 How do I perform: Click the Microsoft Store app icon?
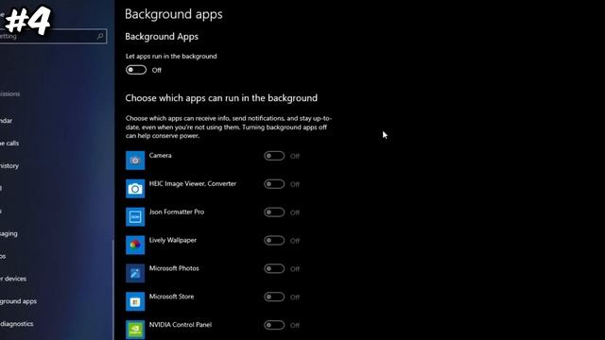pos(135,301)
